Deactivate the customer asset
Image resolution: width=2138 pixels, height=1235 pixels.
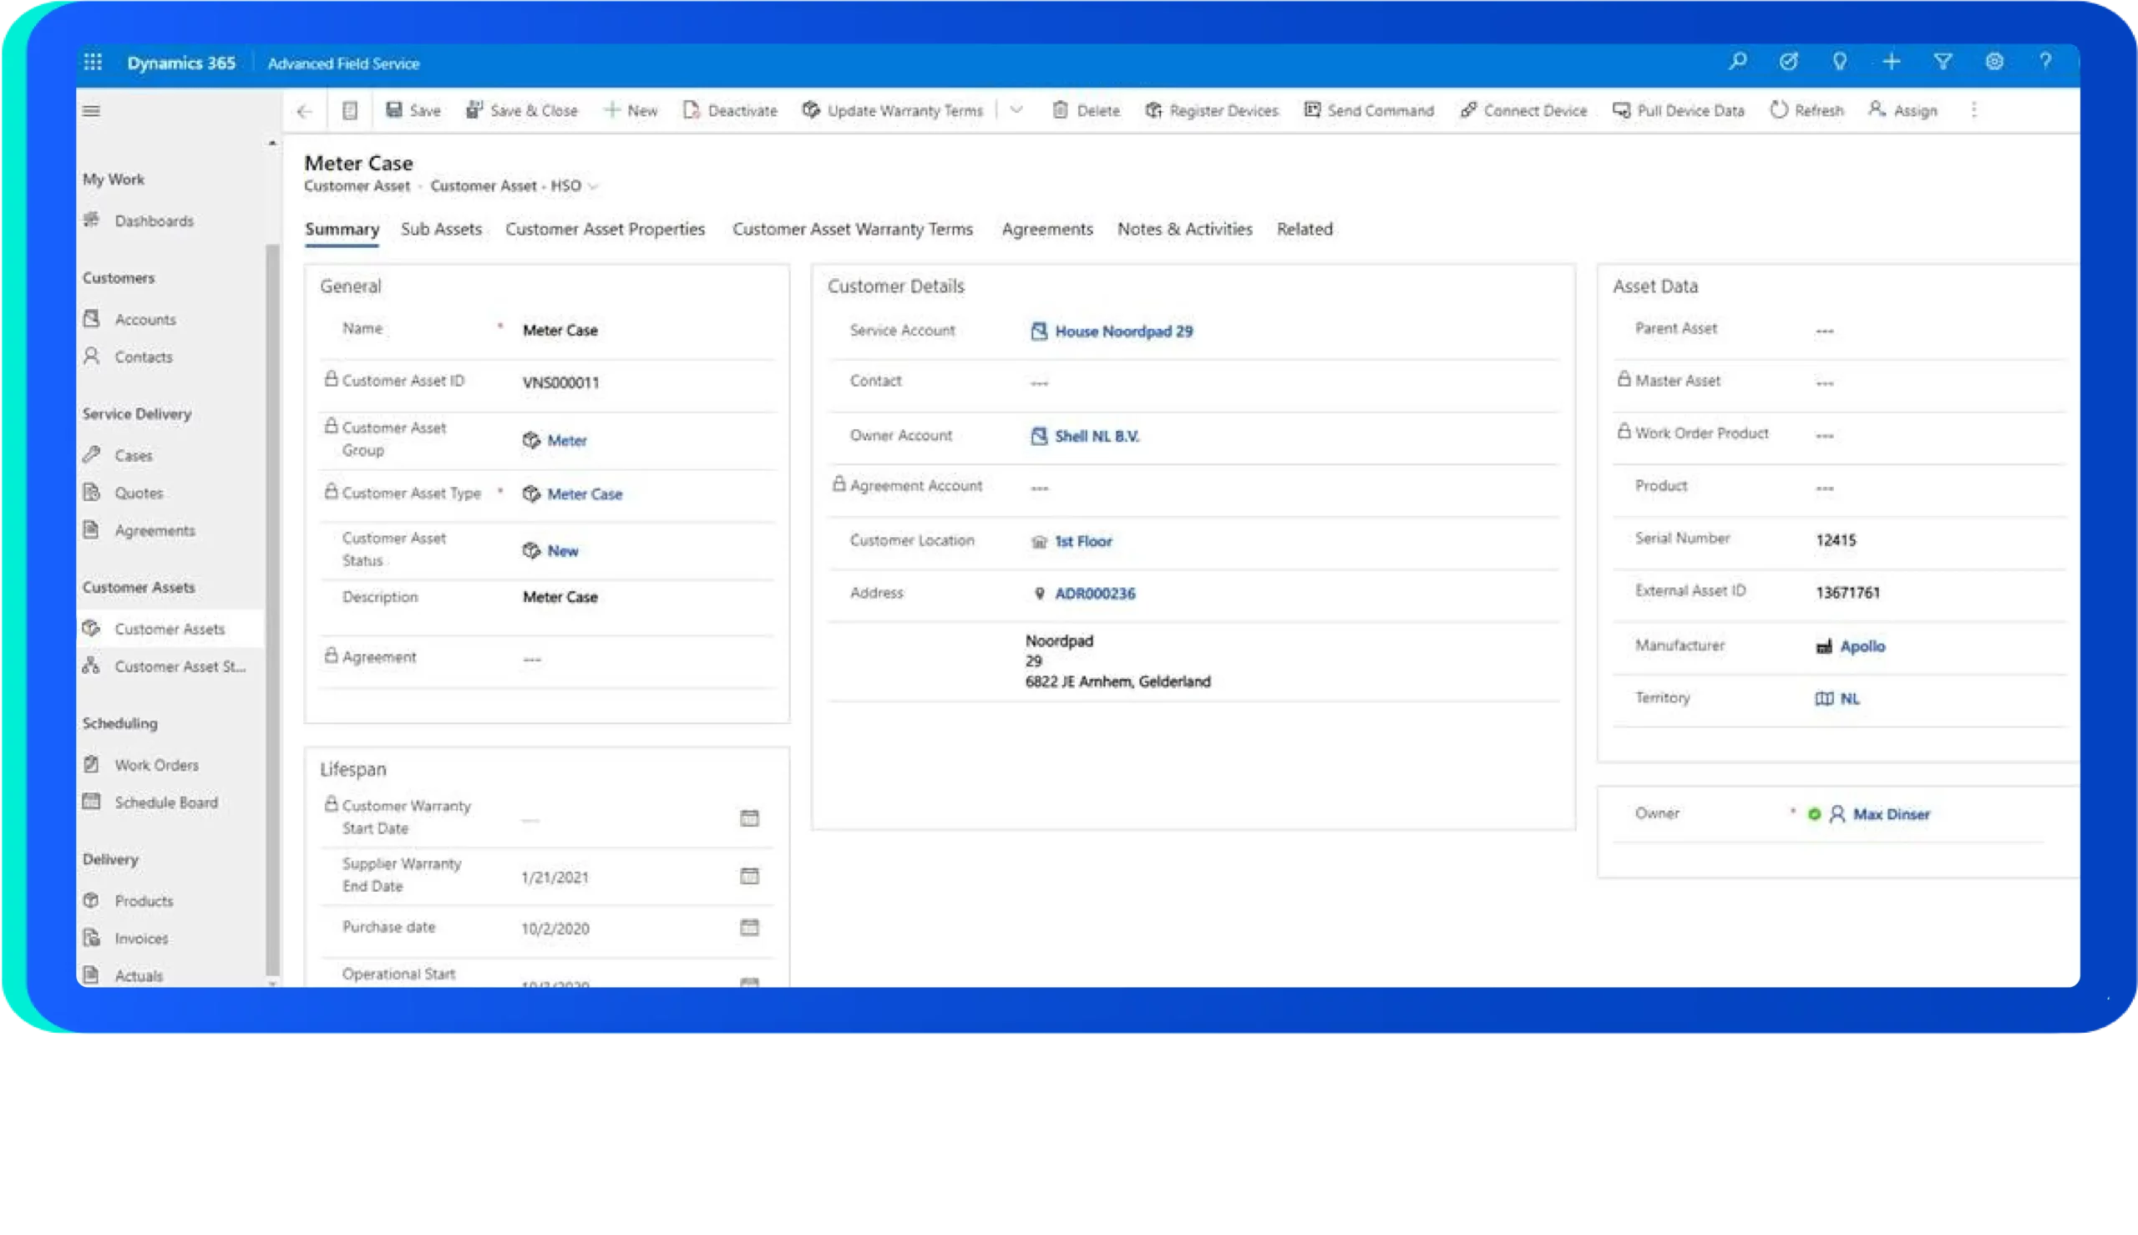pyautogui.click(x=730, y=110)
